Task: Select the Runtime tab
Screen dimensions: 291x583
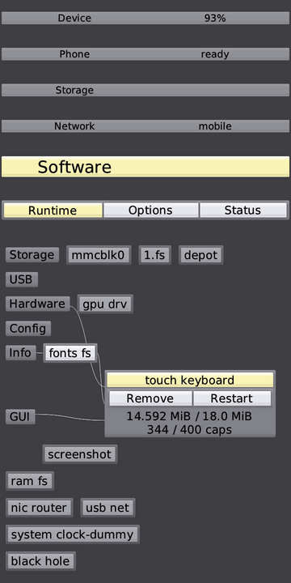Action: (x=53, y=211)
